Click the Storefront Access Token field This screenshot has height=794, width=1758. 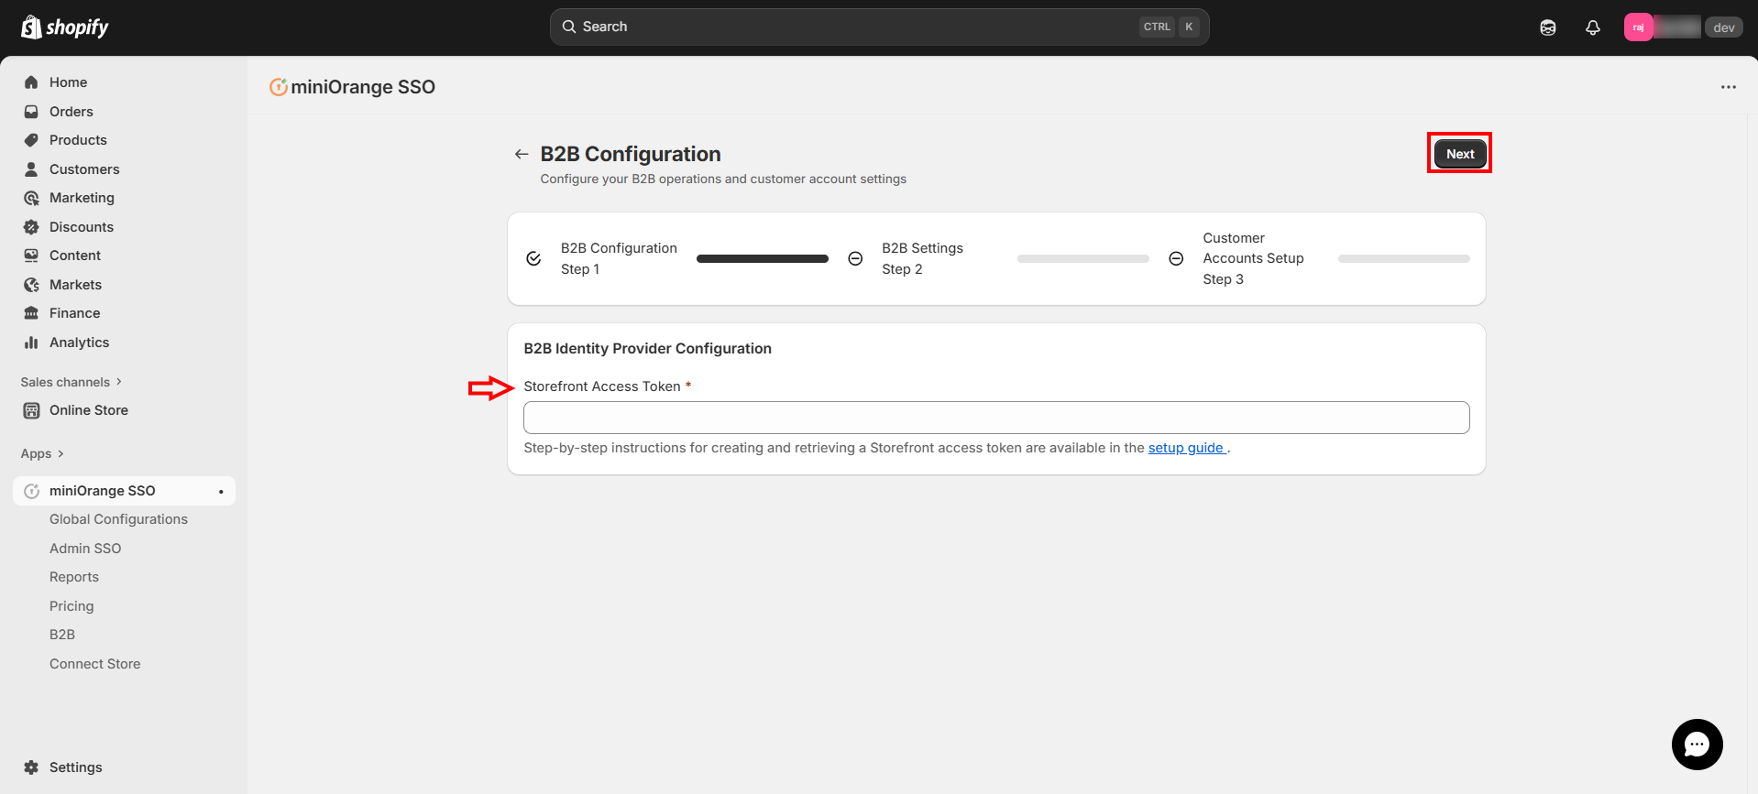tap(995, 418)
